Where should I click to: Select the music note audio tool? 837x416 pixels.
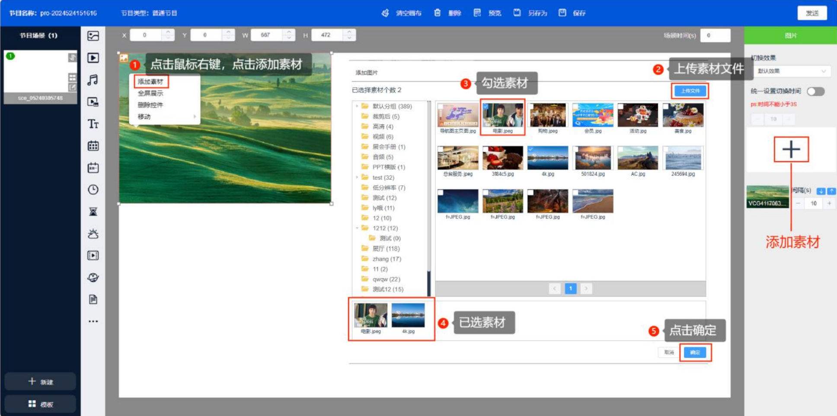pos(93,80)
